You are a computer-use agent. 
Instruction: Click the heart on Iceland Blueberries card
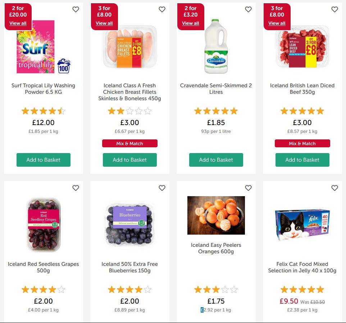pos(162,188)
